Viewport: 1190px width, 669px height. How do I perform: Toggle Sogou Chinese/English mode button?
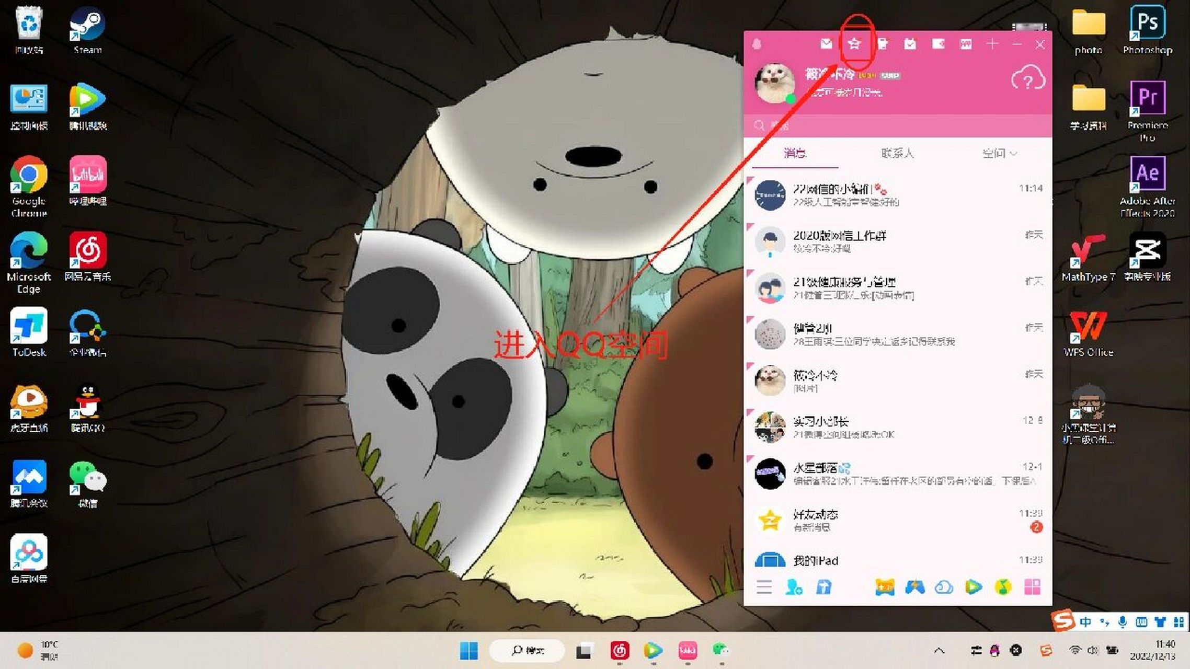pos(1085,622)
